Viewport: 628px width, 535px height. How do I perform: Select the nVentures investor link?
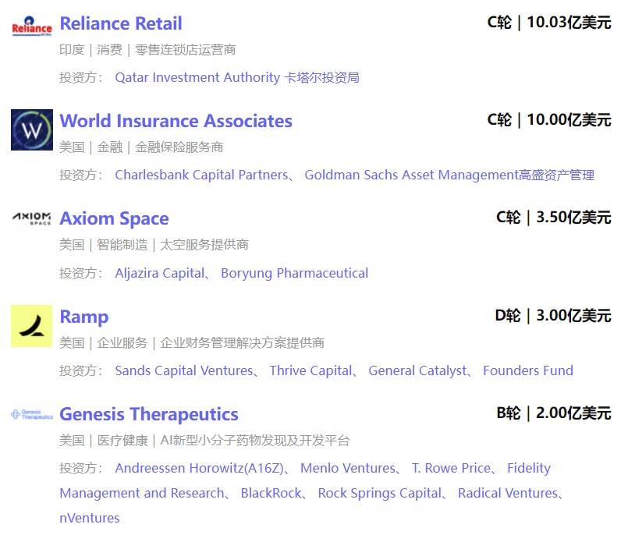click(90, 518)
